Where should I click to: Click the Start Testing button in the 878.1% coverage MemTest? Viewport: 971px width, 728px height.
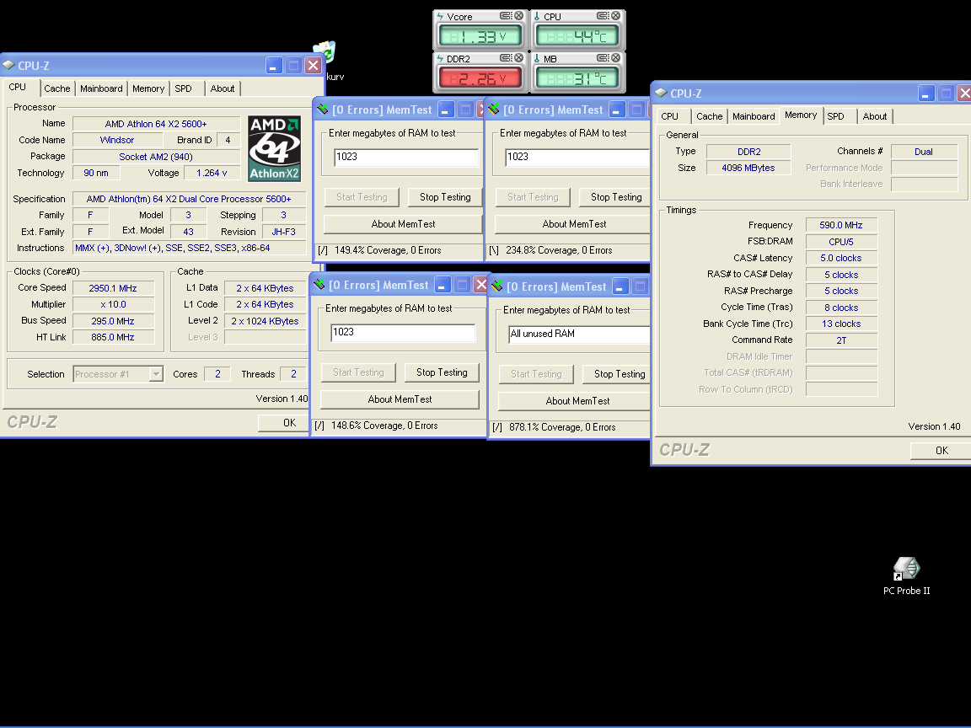pyautogui.click(x=536, y=374)
